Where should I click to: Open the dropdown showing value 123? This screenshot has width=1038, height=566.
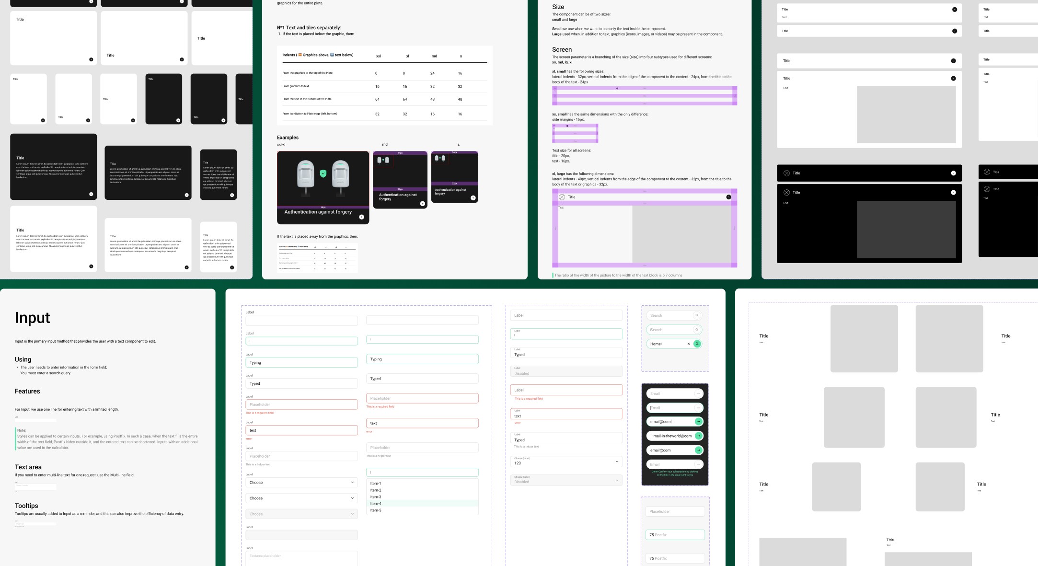click(566, 462)
